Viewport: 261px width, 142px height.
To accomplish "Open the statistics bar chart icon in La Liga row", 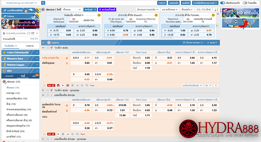I will (77, 85).
